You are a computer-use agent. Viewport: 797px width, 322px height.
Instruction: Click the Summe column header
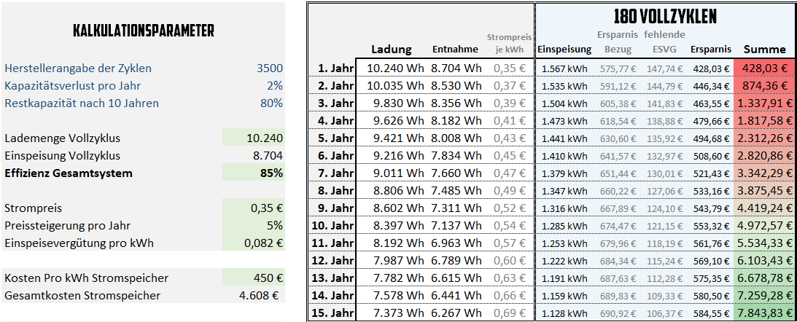764,50
